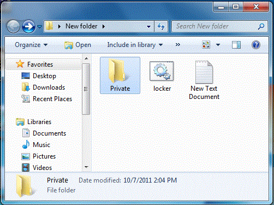Open the view options dropdown arrow
Image resolution: width=274 pixels, height=205 pixels.
(218, 45)
